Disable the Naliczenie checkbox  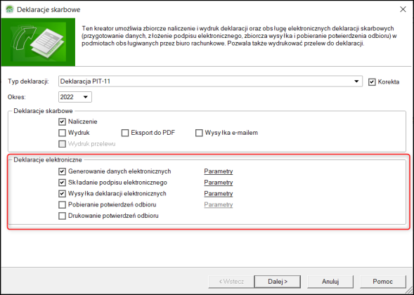62,122
